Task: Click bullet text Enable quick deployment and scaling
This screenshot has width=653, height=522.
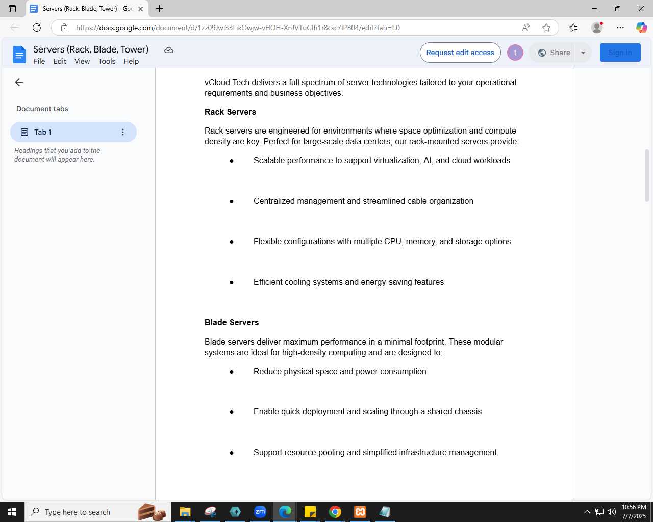Action: 367,411
